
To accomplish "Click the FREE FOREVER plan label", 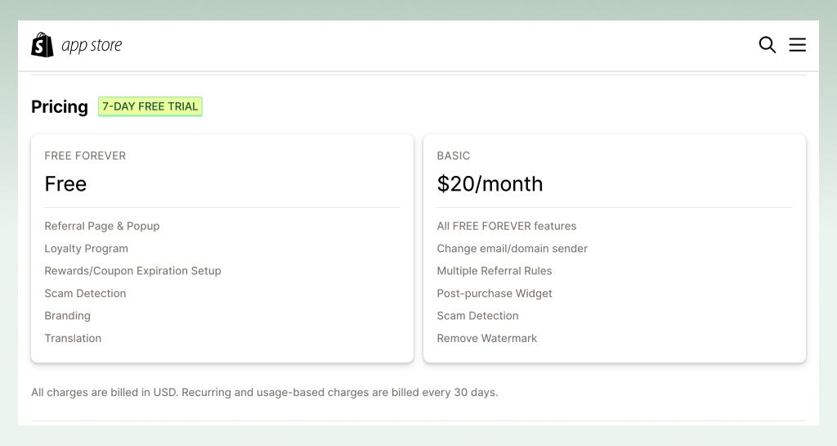I will [x=85, y=155].
